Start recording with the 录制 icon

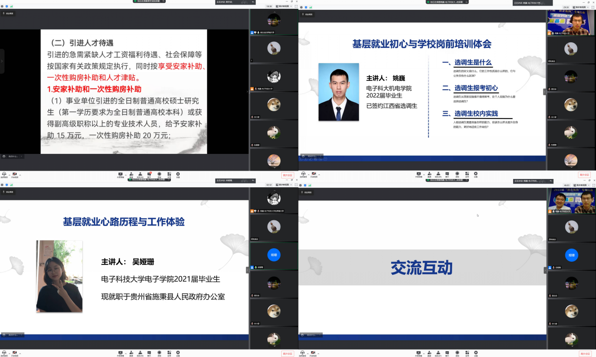click(x=160, y=174)
